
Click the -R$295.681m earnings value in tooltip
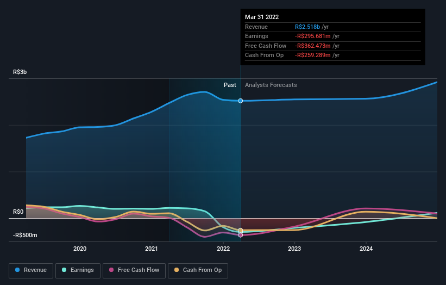[x=312, y=36]
